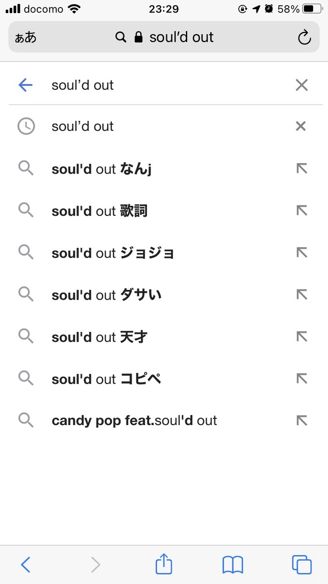The width and height of the screenshot is (328, 584).
Task: Tap the reload icon in the address bar
Action: 304,37
